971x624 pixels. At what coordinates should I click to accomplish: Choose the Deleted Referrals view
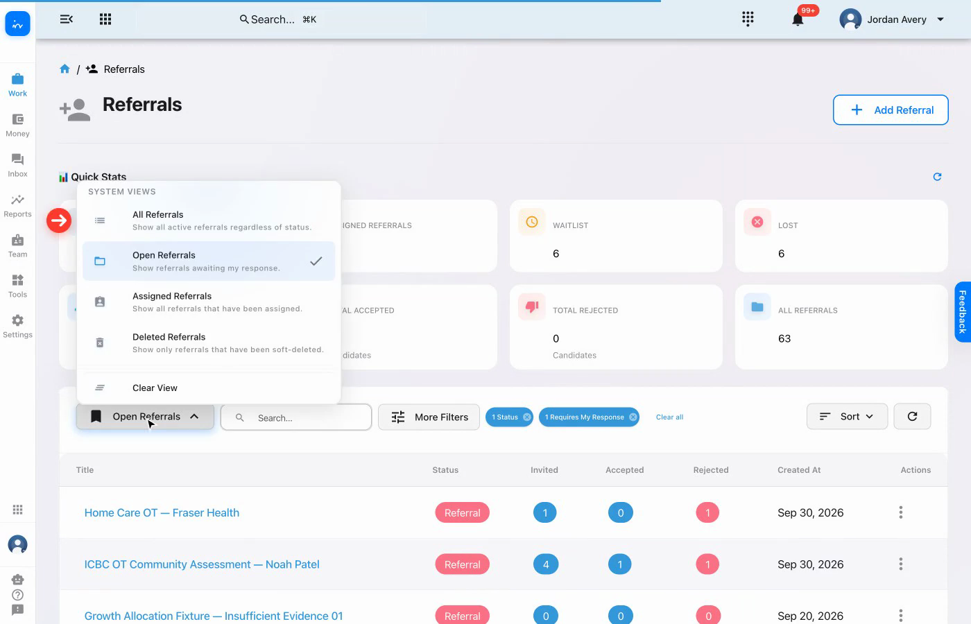pos(209,343)
